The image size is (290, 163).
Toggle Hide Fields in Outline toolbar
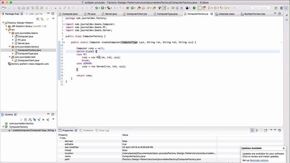click(34, 120)
